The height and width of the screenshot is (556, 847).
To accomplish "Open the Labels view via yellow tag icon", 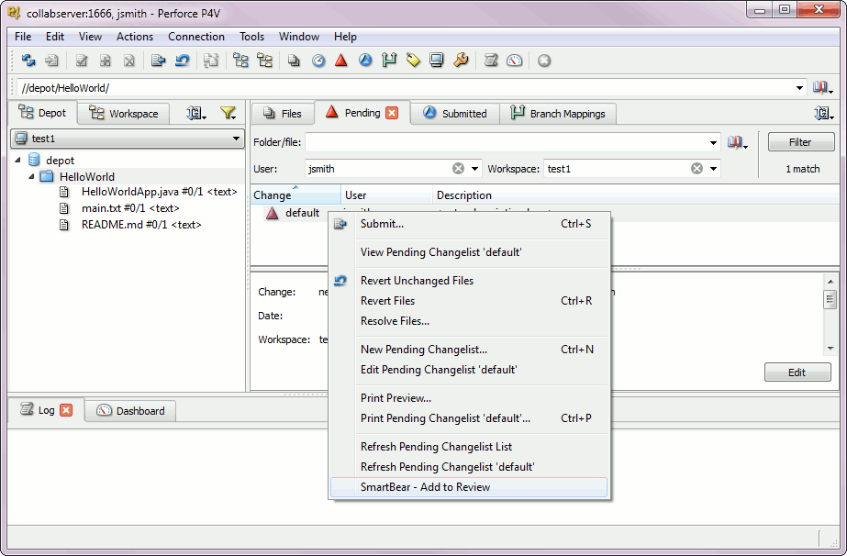I will coord(413,60).
